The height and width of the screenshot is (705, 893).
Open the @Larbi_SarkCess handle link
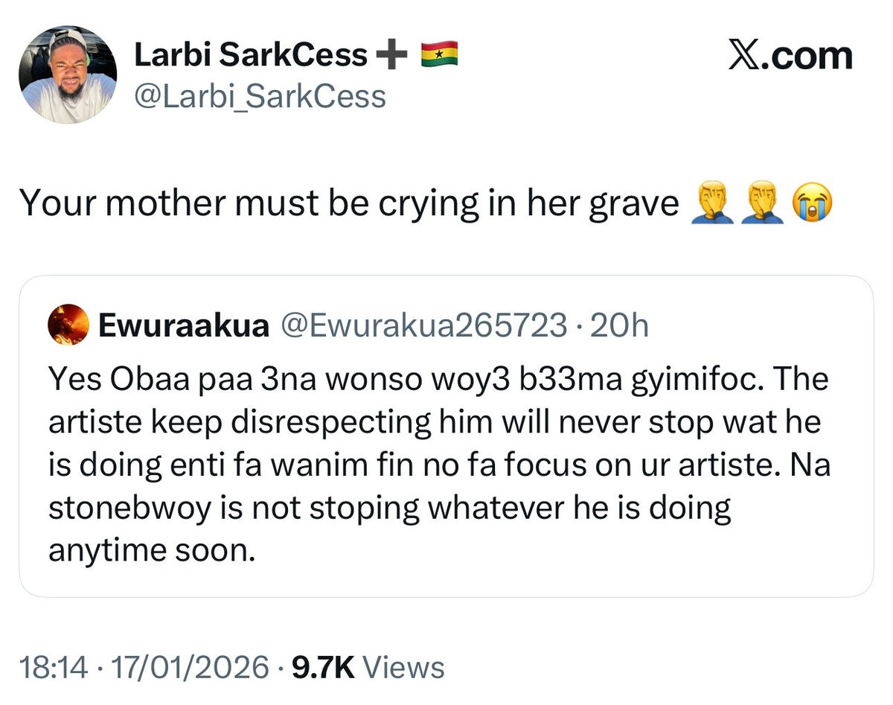[x=260, y=96]
